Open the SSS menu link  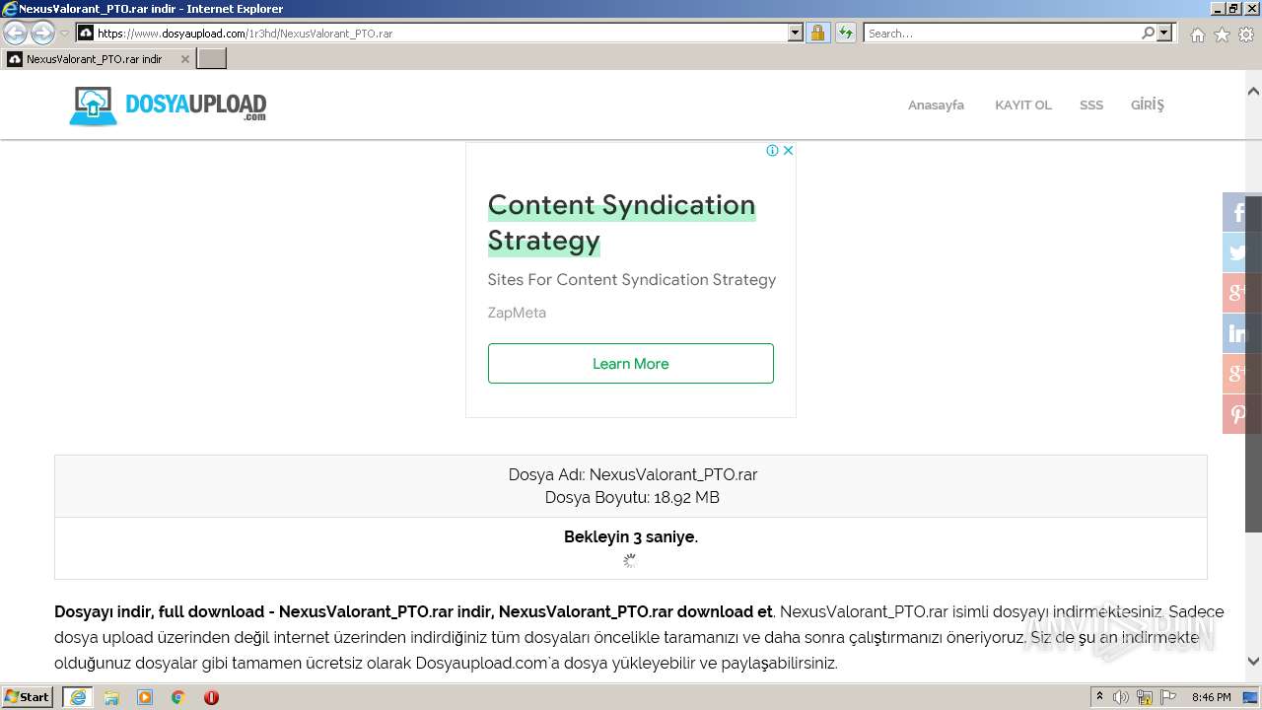pos(1090,105)
